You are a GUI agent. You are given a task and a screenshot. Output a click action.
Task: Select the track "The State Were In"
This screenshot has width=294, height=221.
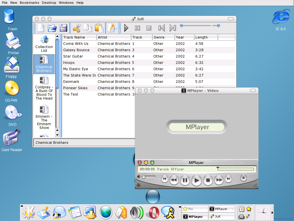[x=149, y=75]
